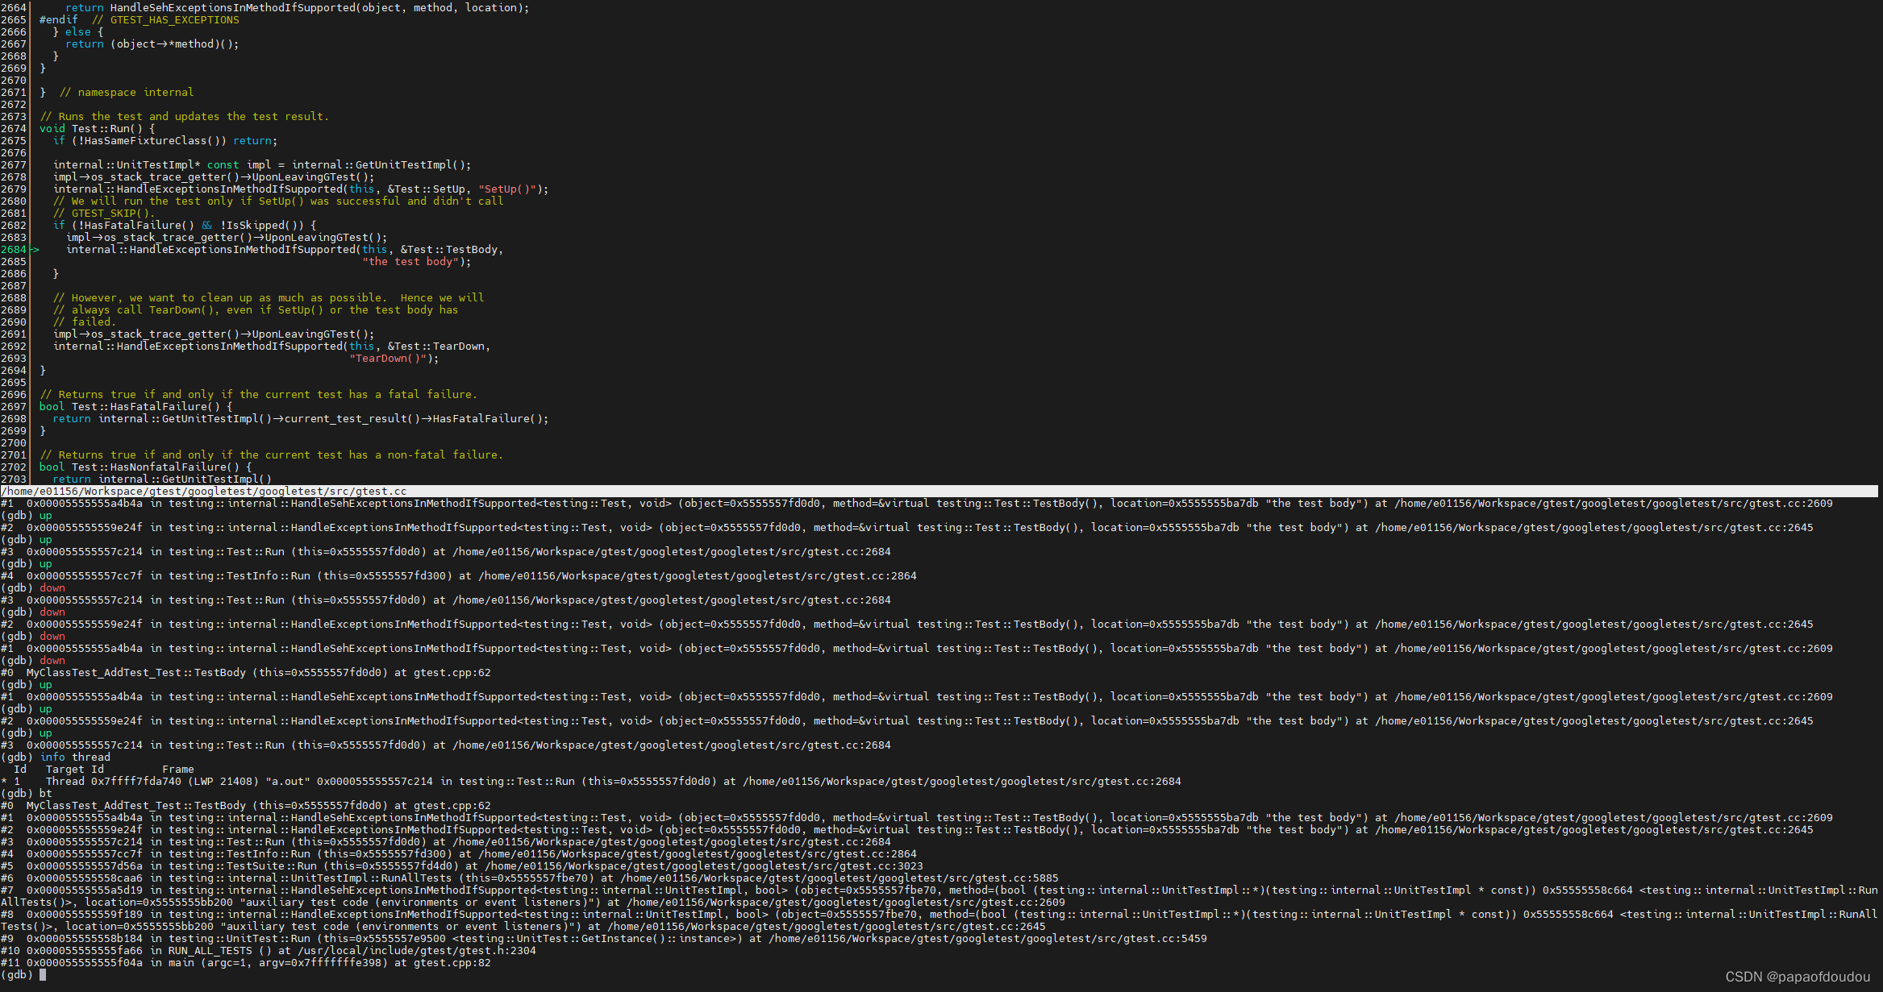Click the "TearDown()" string on line 2693

387,359
